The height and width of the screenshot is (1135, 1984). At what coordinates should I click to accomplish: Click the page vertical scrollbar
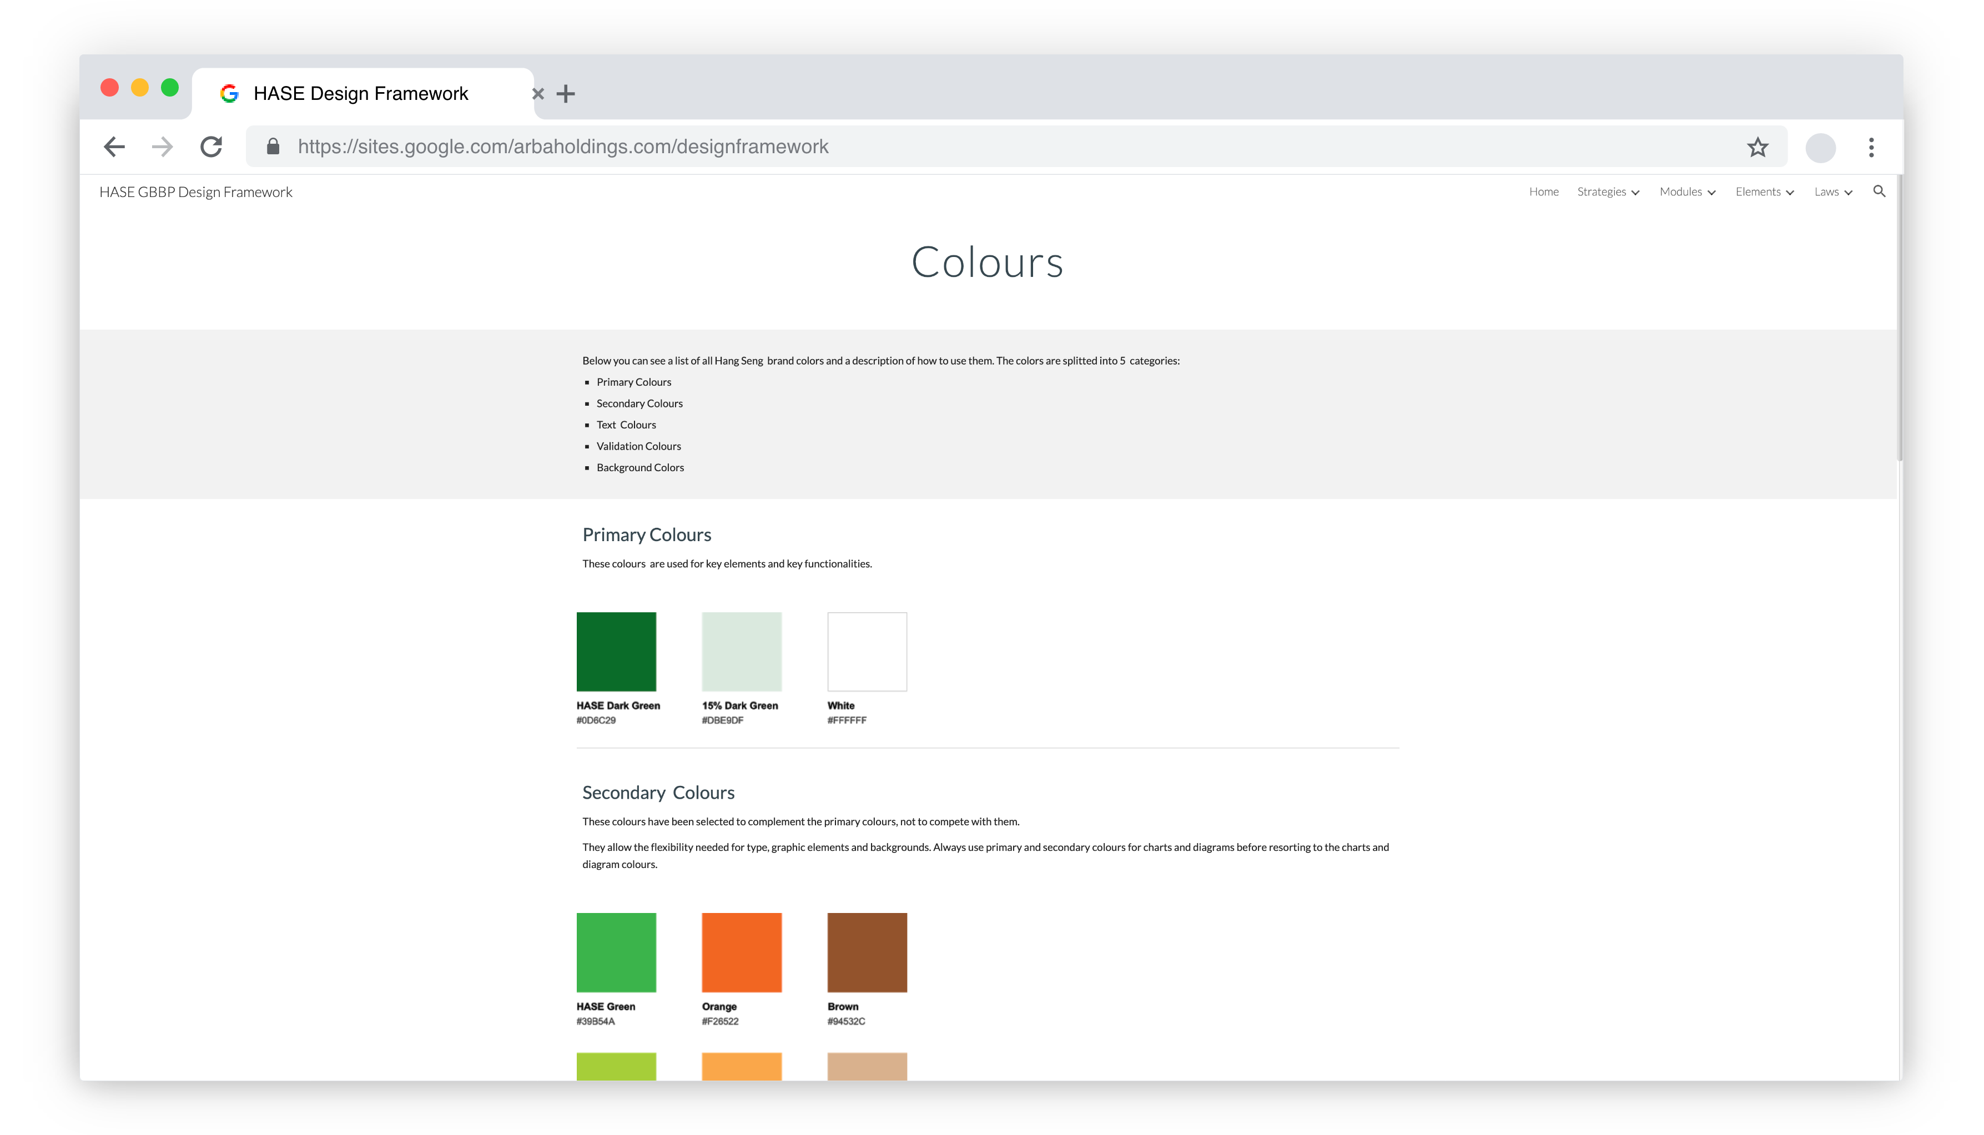coord(1899,318)
